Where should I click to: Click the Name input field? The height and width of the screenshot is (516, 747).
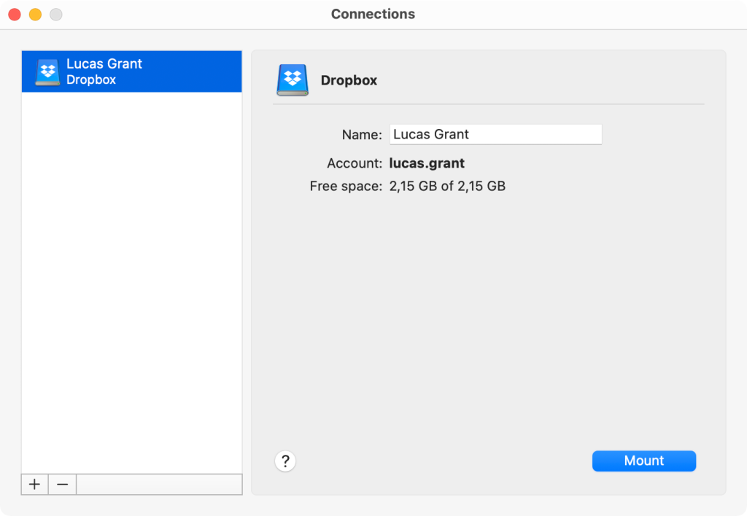click(x=495, y=134)
